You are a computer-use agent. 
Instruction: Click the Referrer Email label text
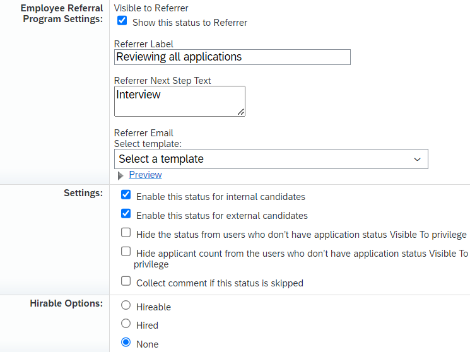[x=144, y=133]
